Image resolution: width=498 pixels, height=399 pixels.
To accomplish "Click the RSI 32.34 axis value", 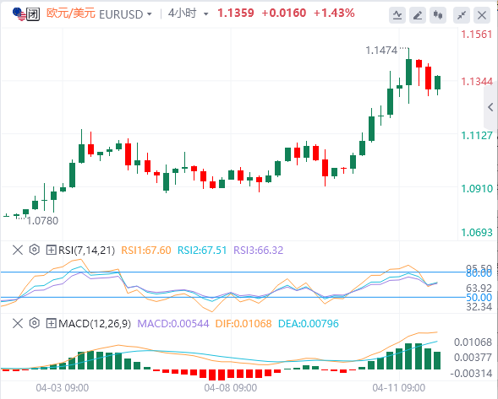I will click(479, 307).
